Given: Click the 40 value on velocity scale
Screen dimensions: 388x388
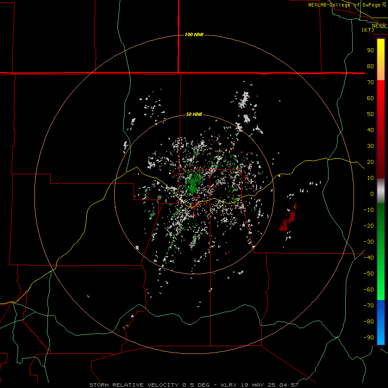Looking at the screenshot, I should [x=370, y=130].
